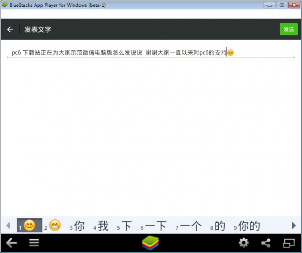
Task: Toggle full screen icon in bottom bar
Action: click(289, 243)
